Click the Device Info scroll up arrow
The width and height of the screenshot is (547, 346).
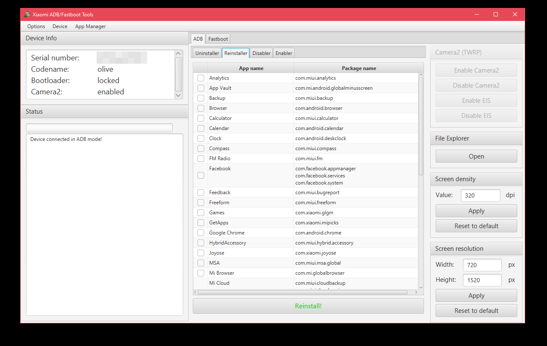coord(179,54)
